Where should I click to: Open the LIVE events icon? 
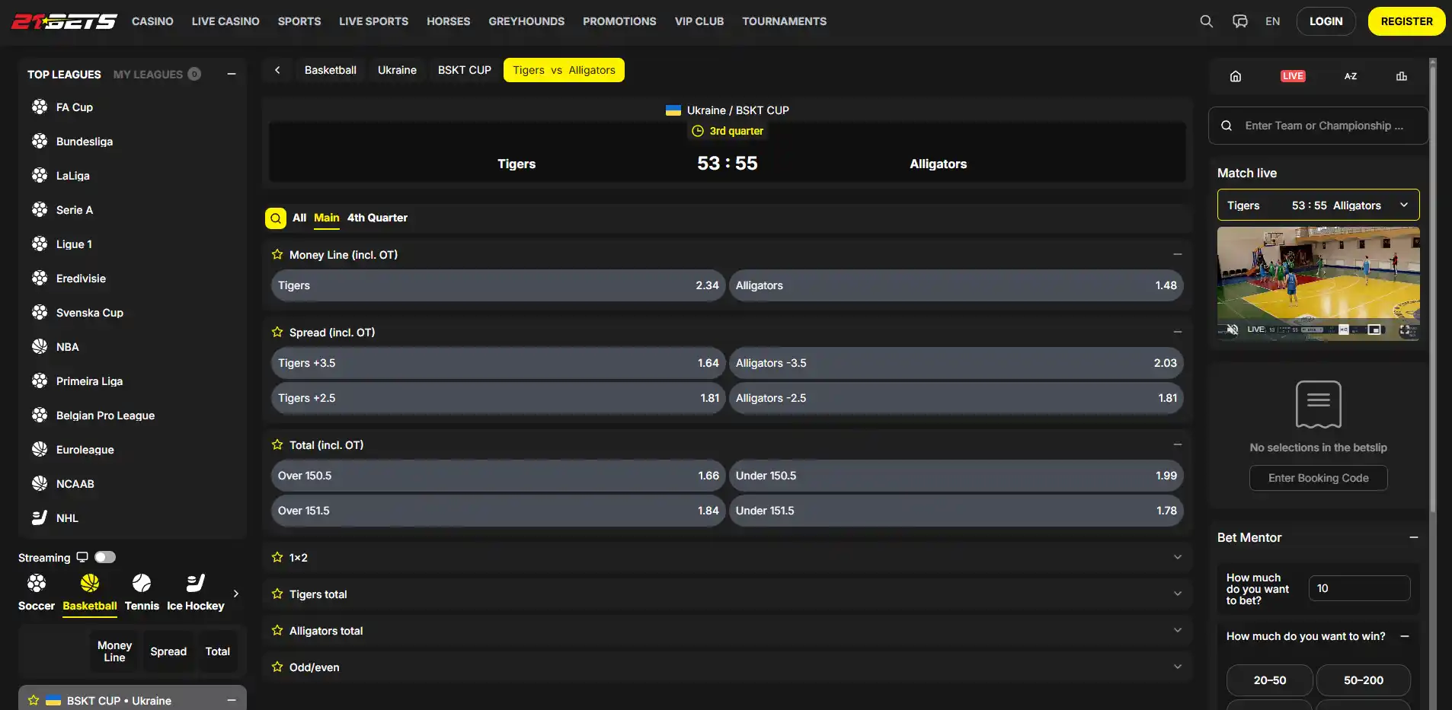(x=1293, y=76)
